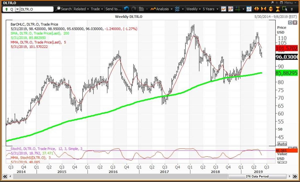Select the line chart style icon

point(223,9)
